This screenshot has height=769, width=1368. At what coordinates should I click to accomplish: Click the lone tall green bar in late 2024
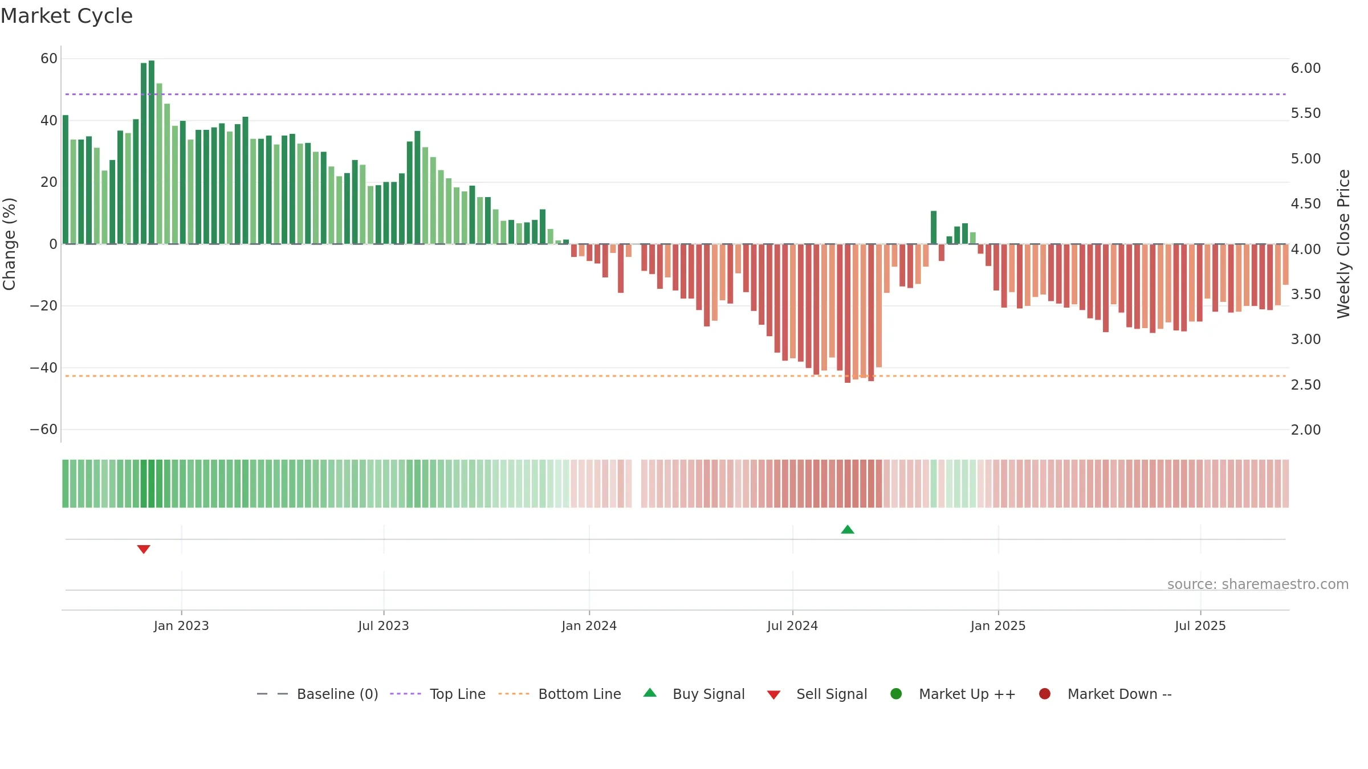tap(934, 227)
